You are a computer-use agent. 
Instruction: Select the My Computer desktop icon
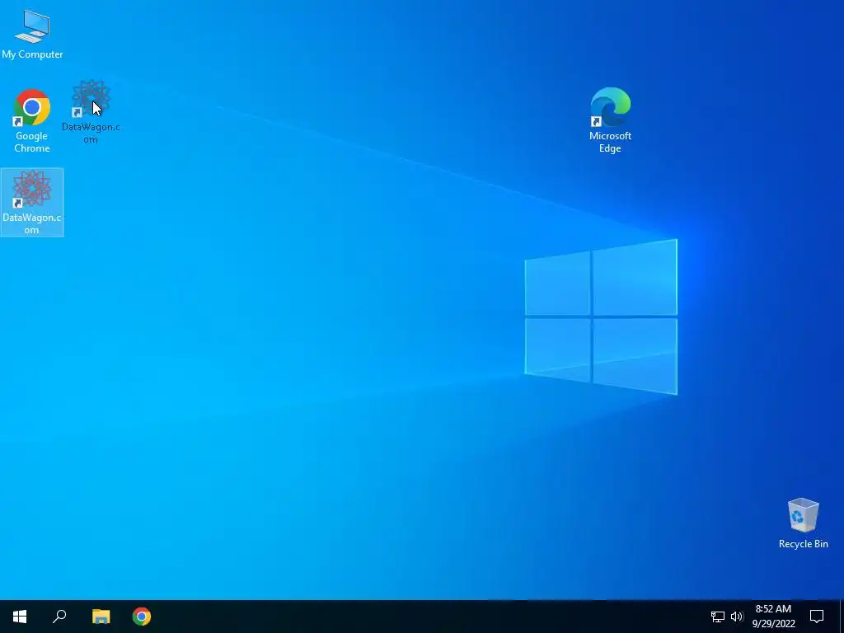click(x=32, y=34)
